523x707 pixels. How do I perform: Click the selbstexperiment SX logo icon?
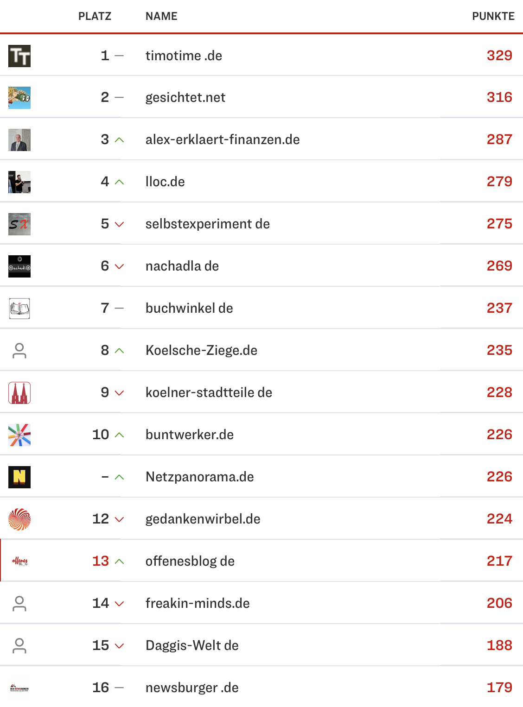coord(19,224)
